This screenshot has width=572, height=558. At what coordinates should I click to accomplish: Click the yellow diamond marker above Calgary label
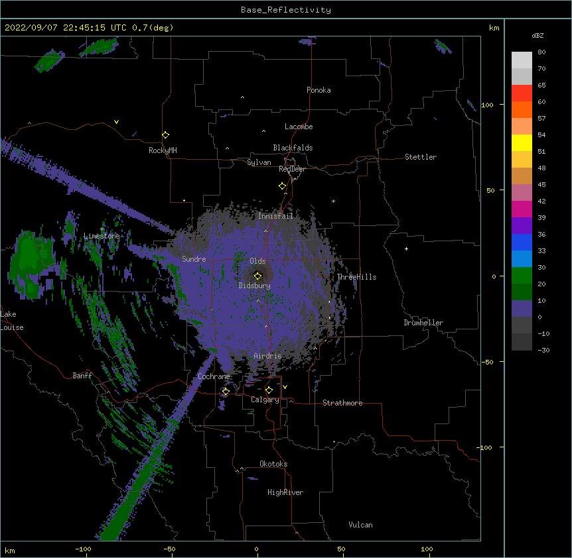tap(269, 390)
